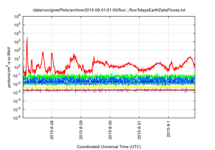
Task: Select the 2015-8-28 date label
Action: tap(52, 130)
